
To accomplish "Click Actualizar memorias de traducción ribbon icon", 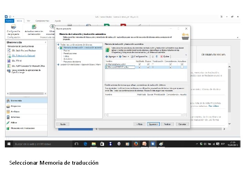I will tap(34, 30).
